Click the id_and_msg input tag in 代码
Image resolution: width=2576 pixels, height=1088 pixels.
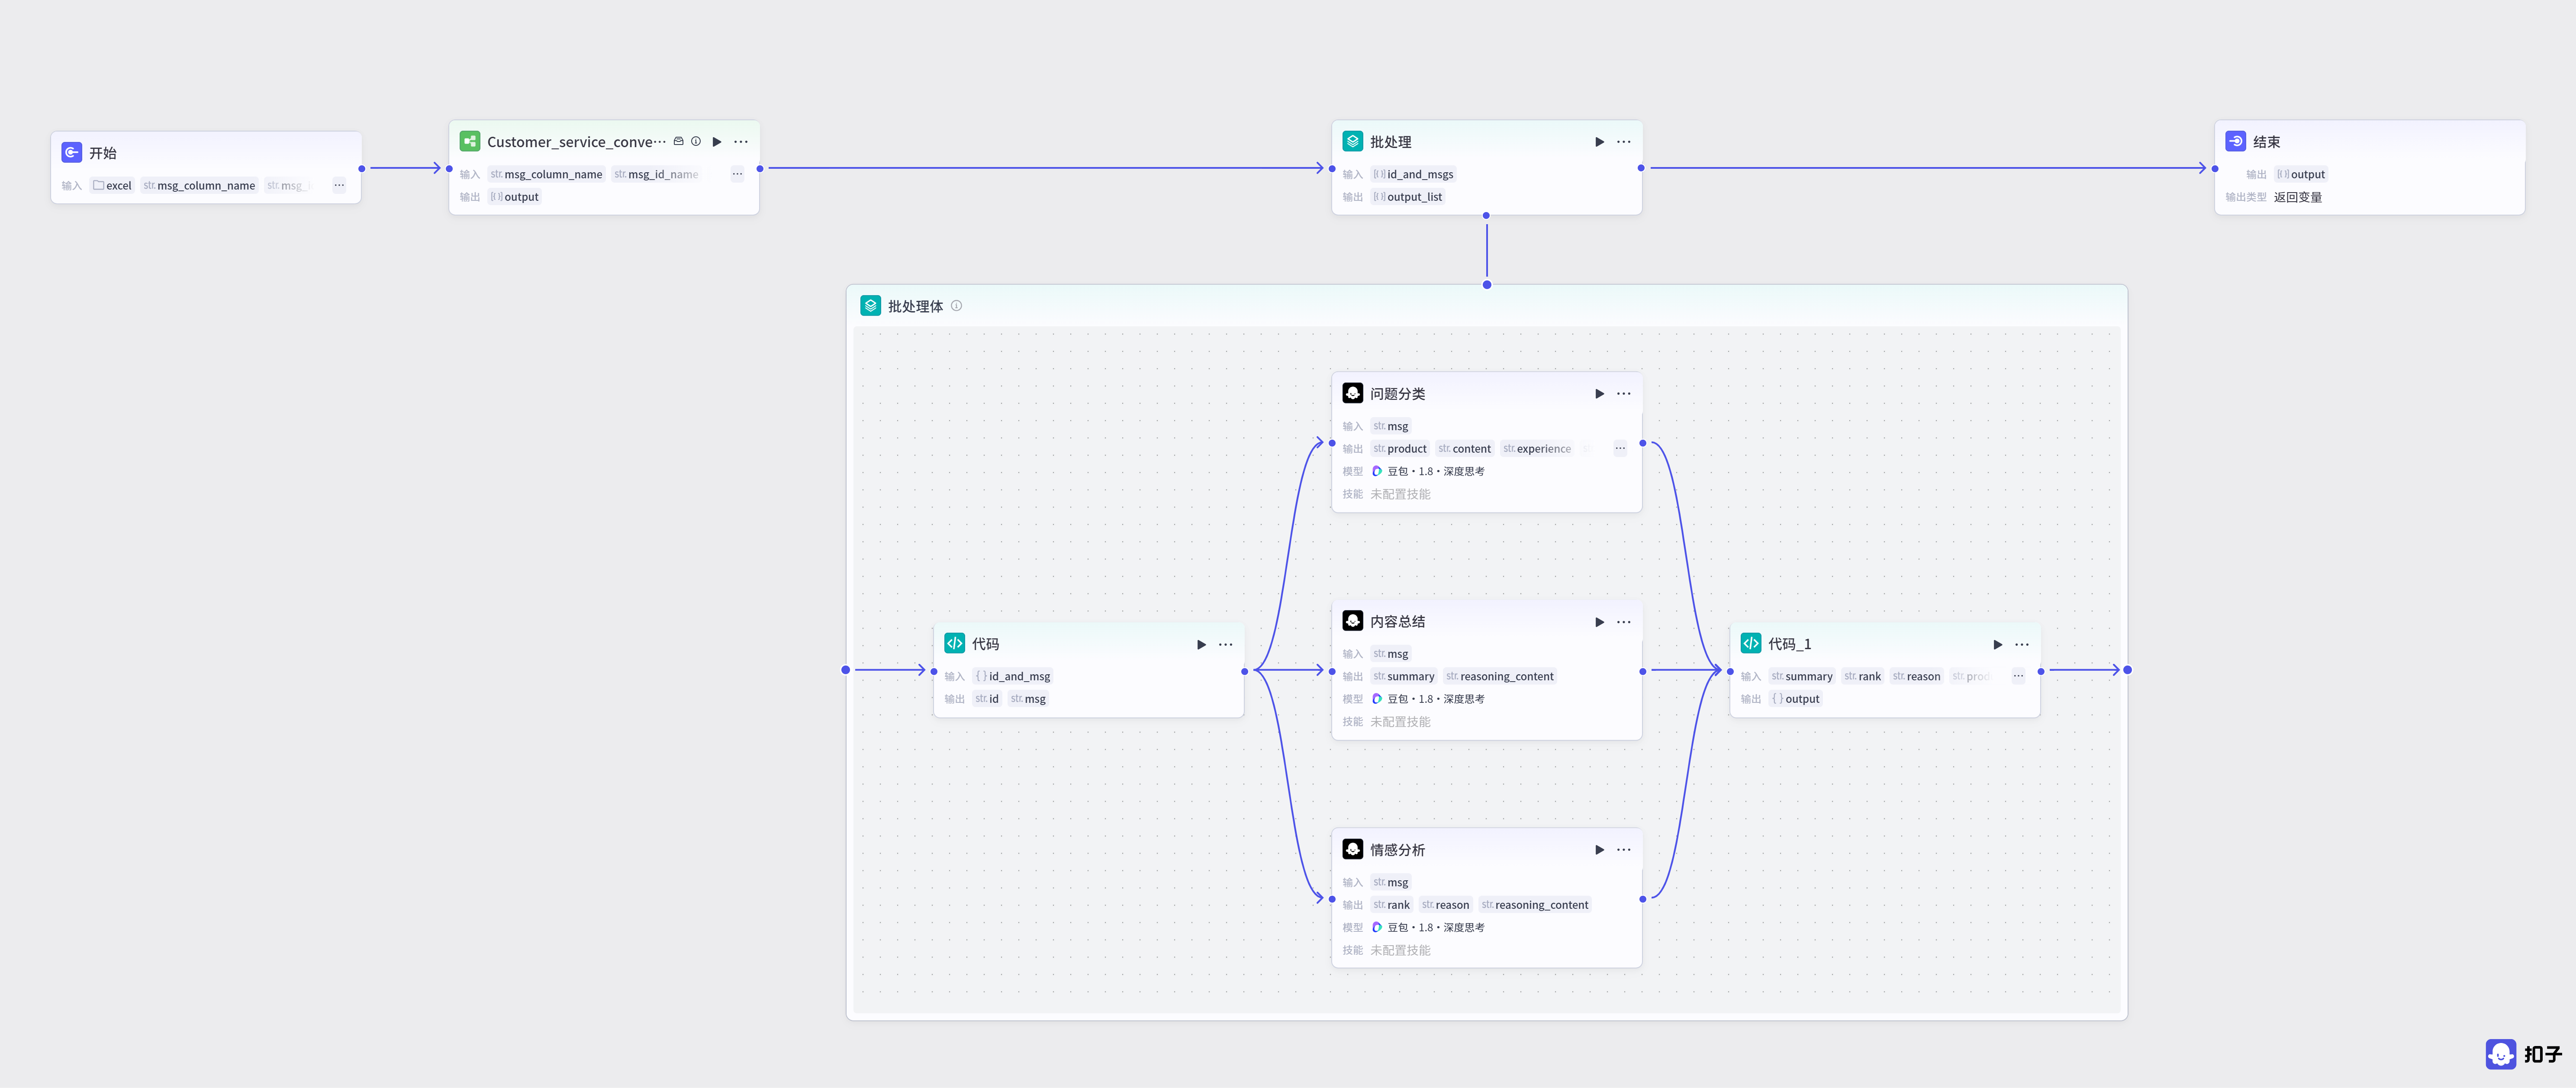pos(1013,676)
